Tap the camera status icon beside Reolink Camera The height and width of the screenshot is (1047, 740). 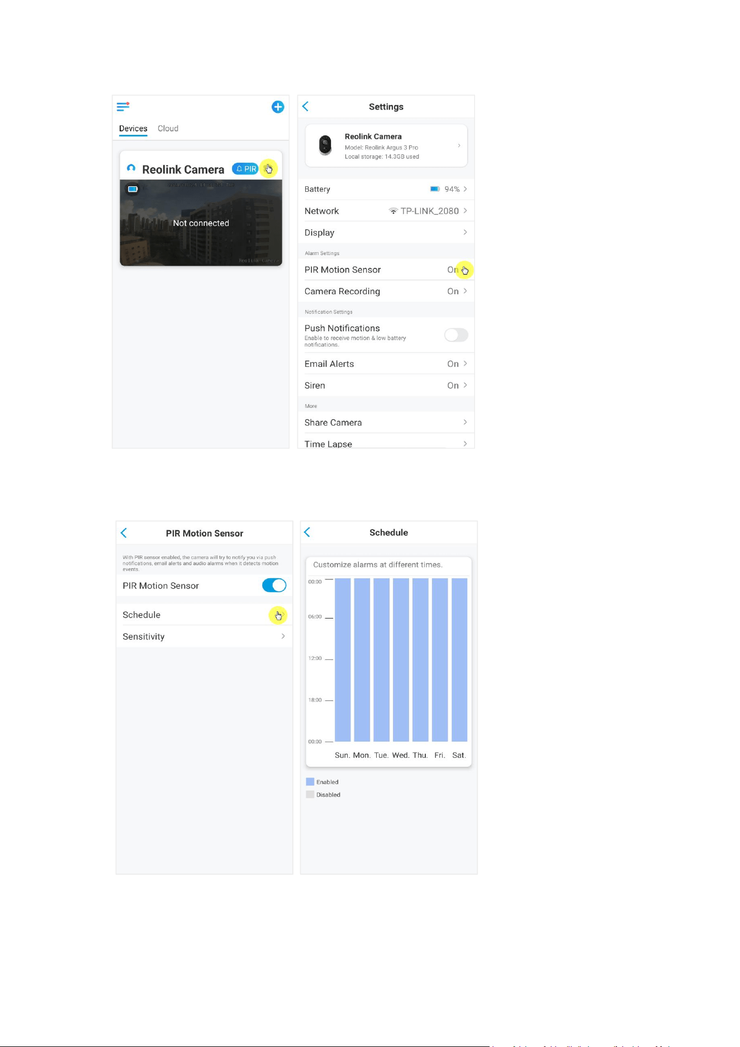(131, 168)
